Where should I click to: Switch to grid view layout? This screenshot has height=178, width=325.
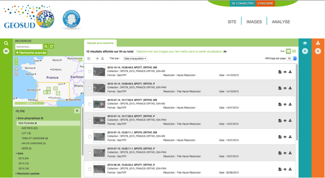pyautogui.click(x=294, y=51)
